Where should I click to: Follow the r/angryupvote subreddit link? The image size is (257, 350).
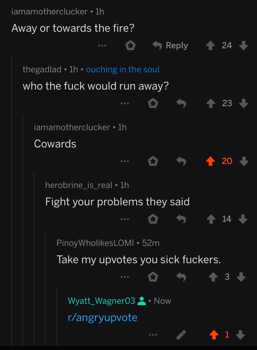102,318
